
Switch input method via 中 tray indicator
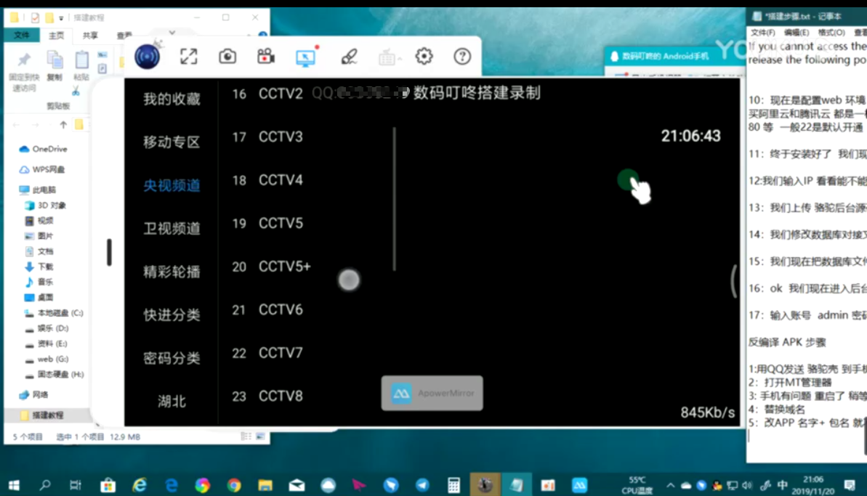[x=784, y=484]
